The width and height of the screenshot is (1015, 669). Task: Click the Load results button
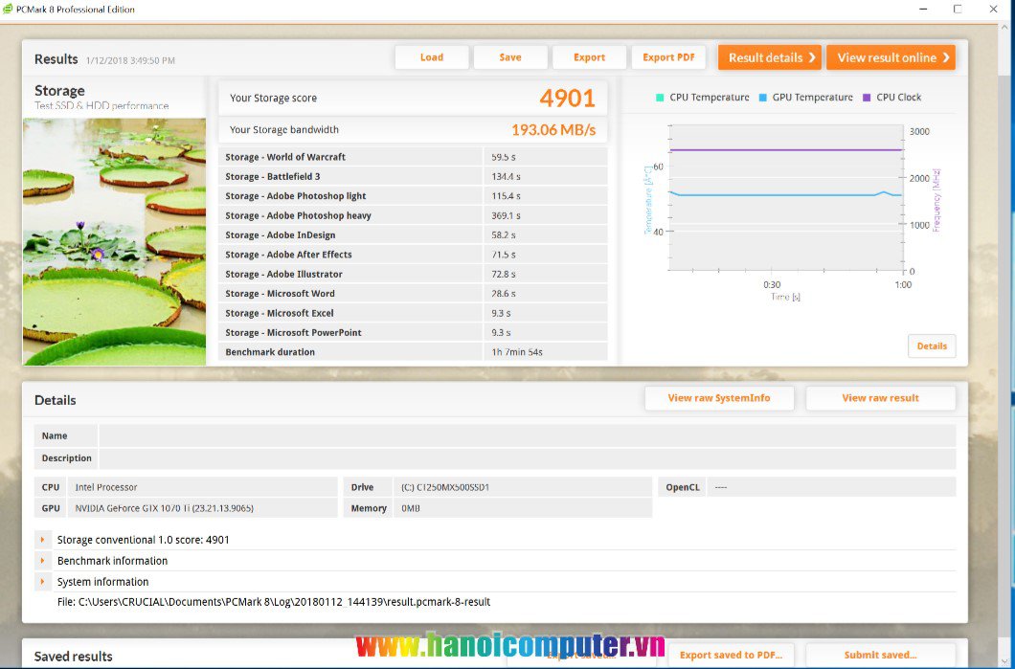[x=432, y=57]
